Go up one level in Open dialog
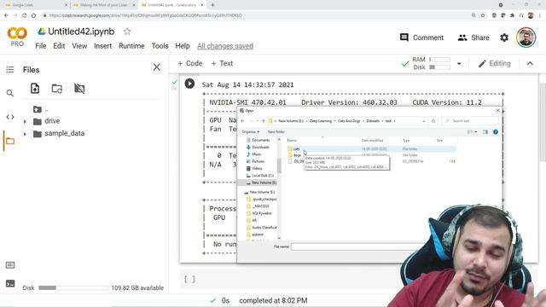The width and height of the screenshot is (546, 307). [x=264, y=121]
